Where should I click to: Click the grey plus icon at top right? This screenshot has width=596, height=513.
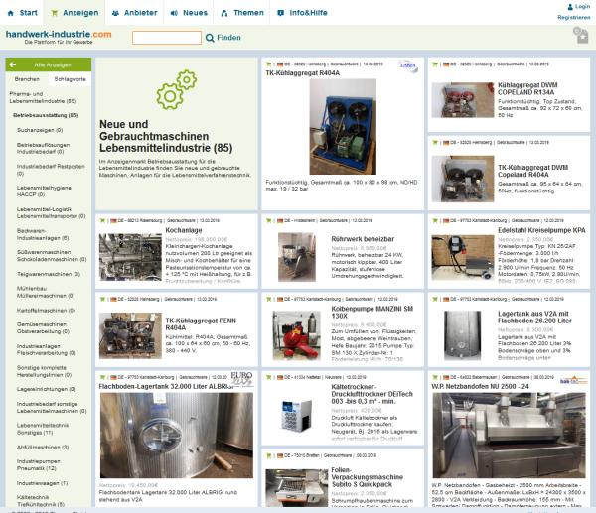(581, 36)
